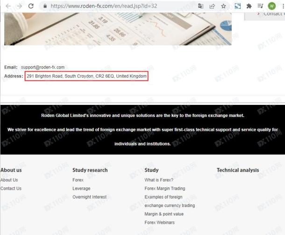Bookmark the page with the star icon

223,6
